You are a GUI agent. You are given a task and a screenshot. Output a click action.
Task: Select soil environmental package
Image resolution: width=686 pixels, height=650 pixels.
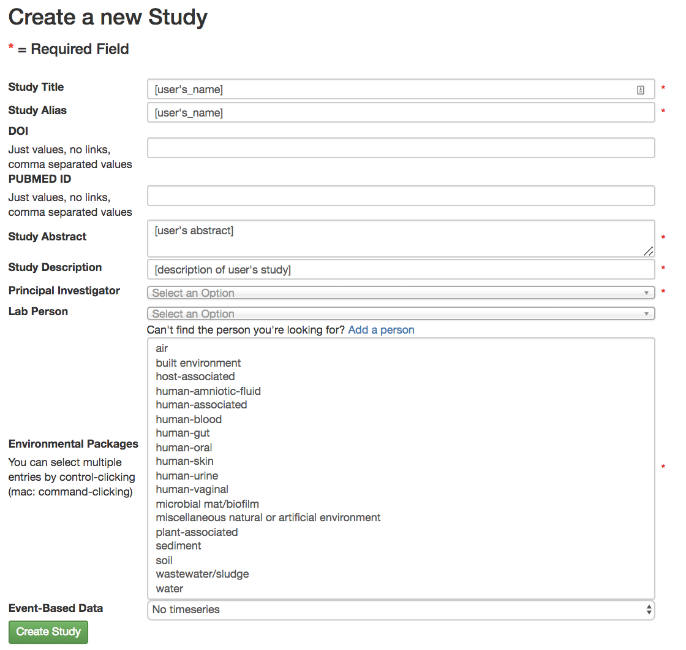(x=164, y=560)
